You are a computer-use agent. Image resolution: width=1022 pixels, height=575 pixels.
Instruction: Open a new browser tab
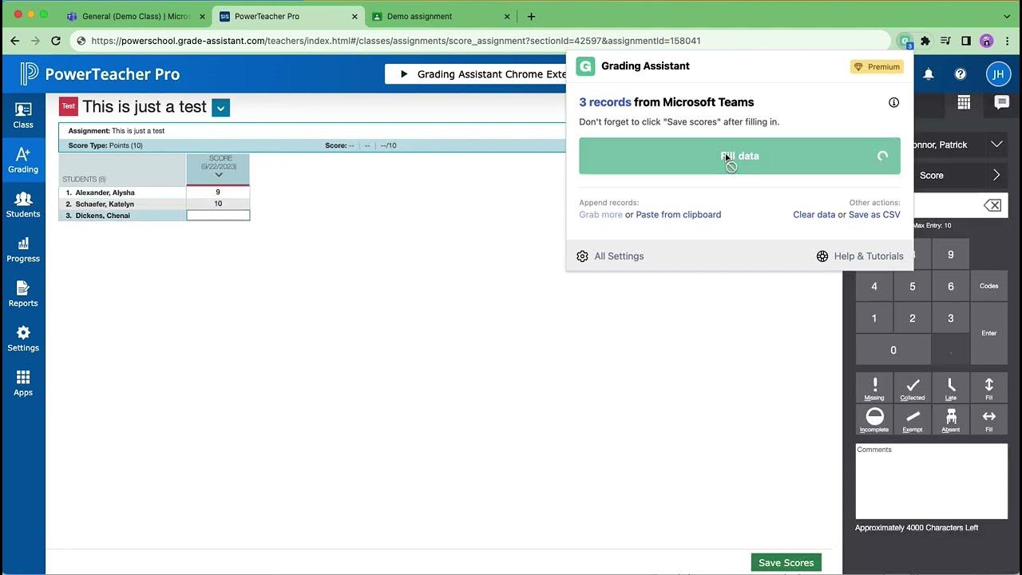[x=531, y=16]
